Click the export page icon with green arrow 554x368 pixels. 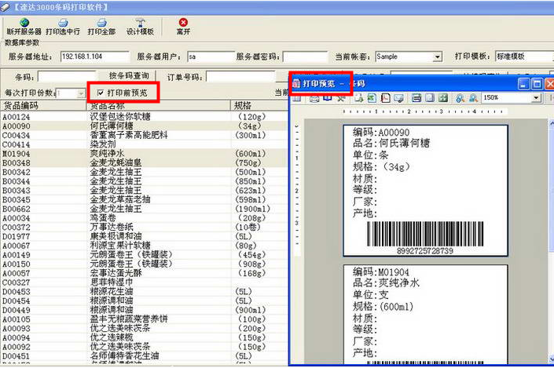click(359, 98)
